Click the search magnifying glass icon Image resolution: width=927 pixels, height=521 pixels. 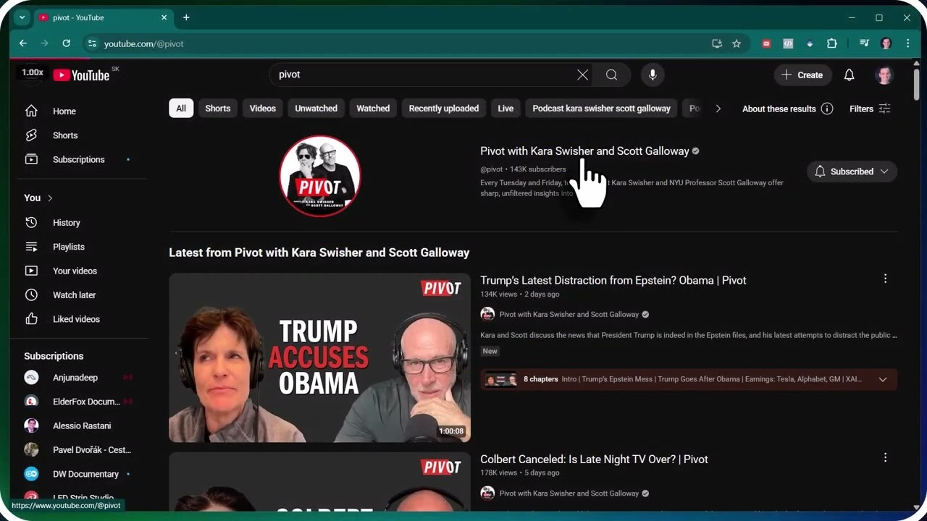pyautogui.click(x=611, y=75)
